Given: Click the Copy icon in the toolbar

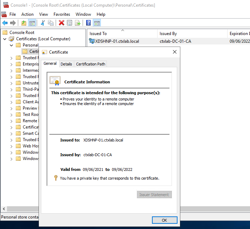Looking at the screenshot, I should [51, 23].
